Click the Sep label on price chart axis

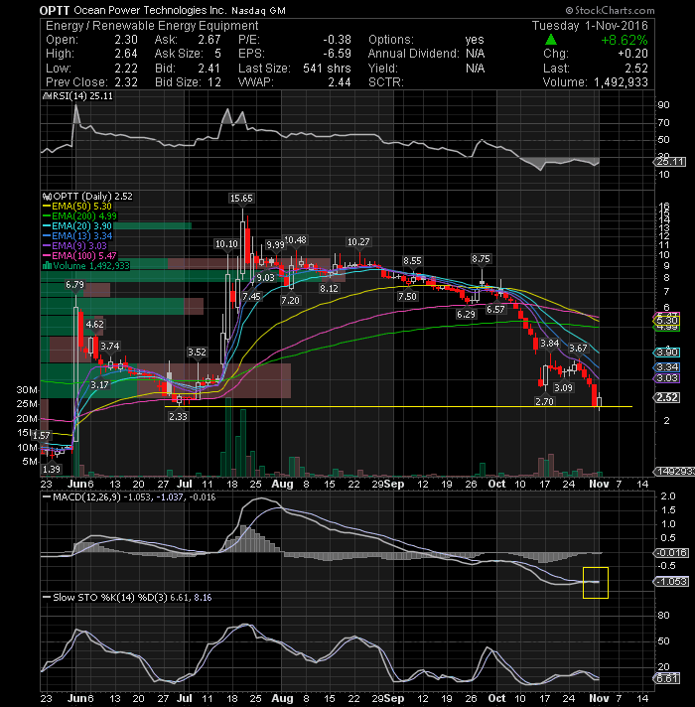394,485
